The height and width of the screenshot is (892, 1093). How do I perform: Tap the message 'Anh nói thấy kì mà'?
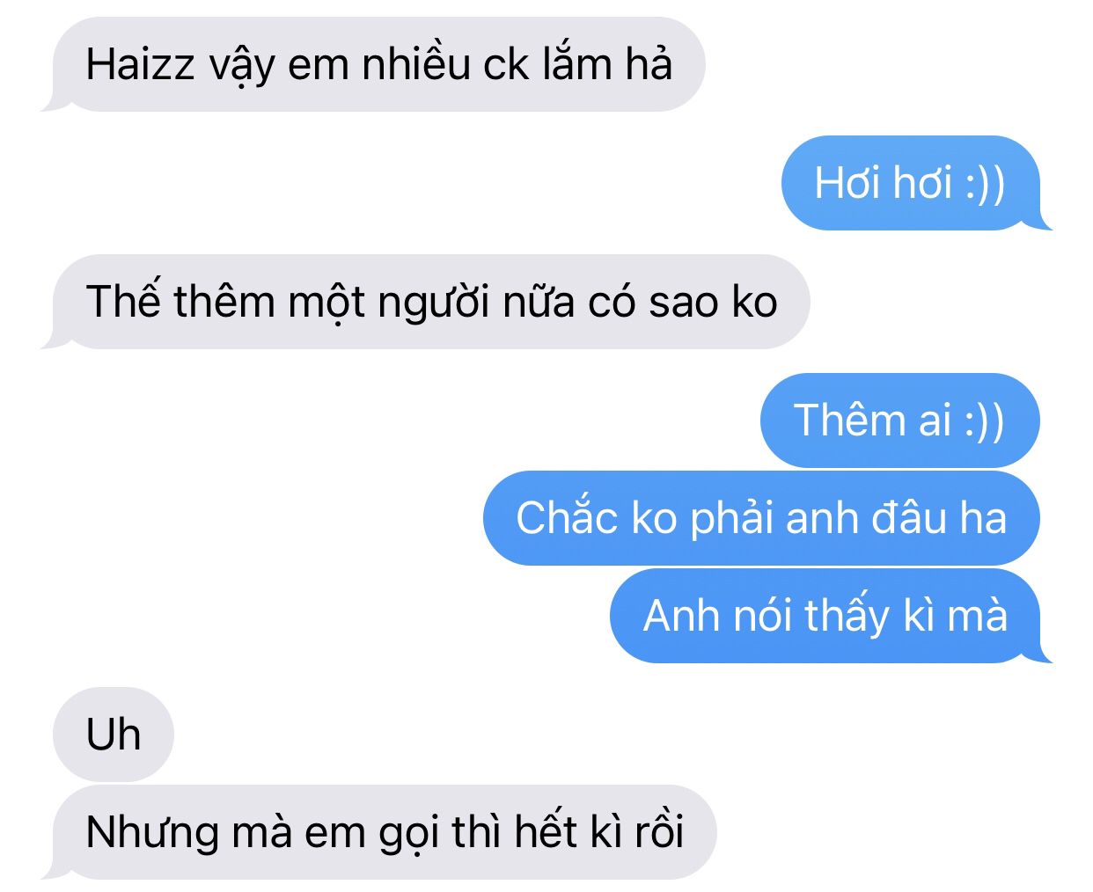pos(825,616)
